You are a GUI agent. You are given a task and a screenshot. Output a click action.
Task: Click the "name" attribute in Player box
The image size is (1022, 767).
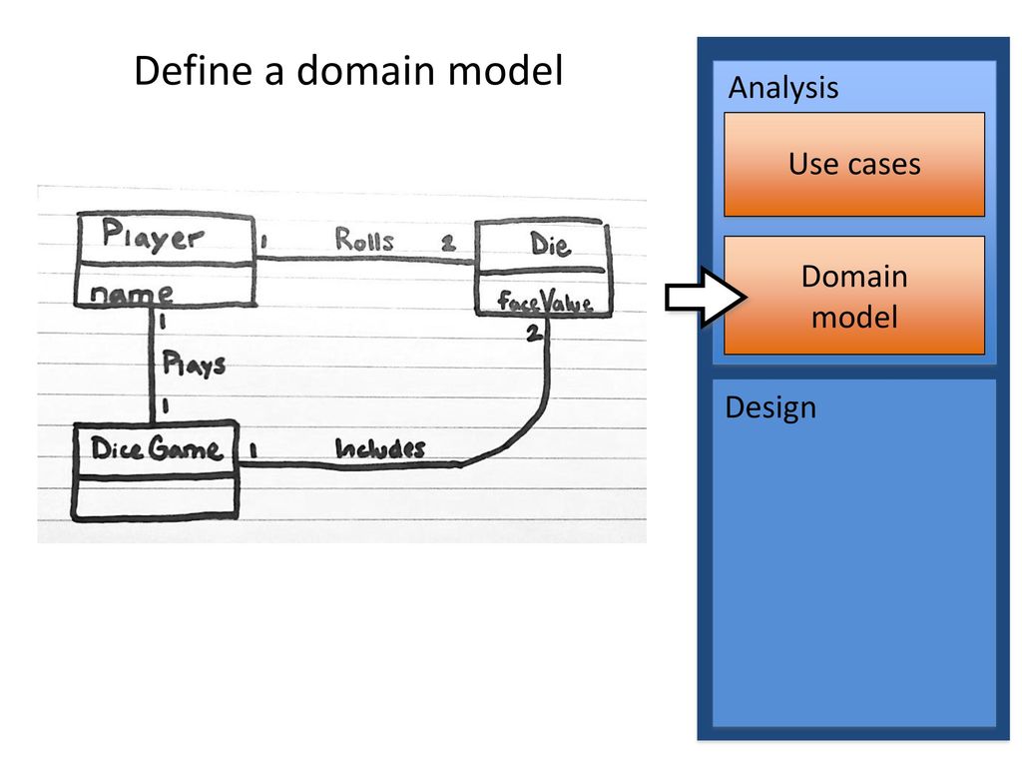click(132, 295)
